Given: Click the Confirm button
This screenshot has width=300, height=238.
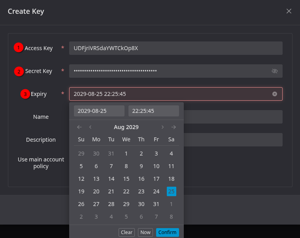Looking at the screenshot, I should [168, 232].
